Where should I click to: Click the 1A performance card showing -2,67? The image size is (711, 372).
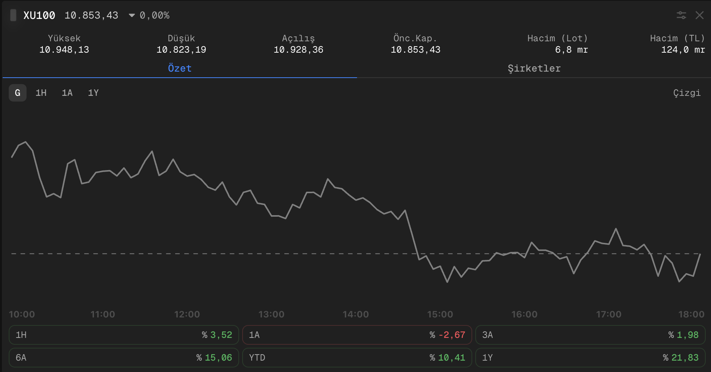coord(357,335)
